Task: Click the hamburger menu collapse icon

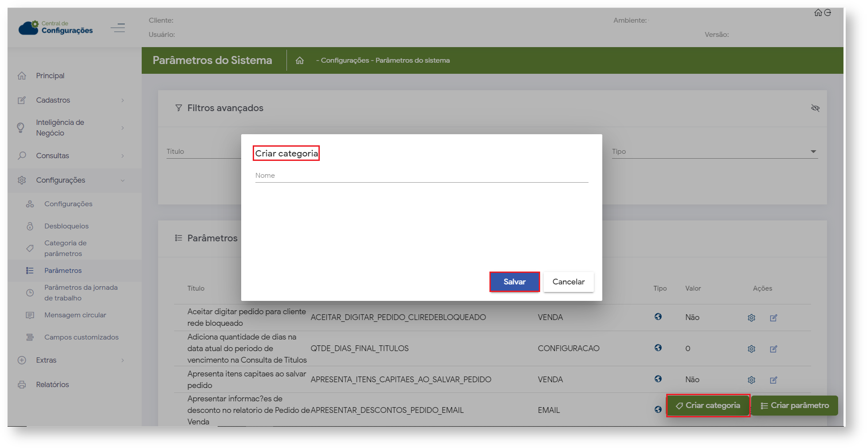Action: click(x=118, y=28)
